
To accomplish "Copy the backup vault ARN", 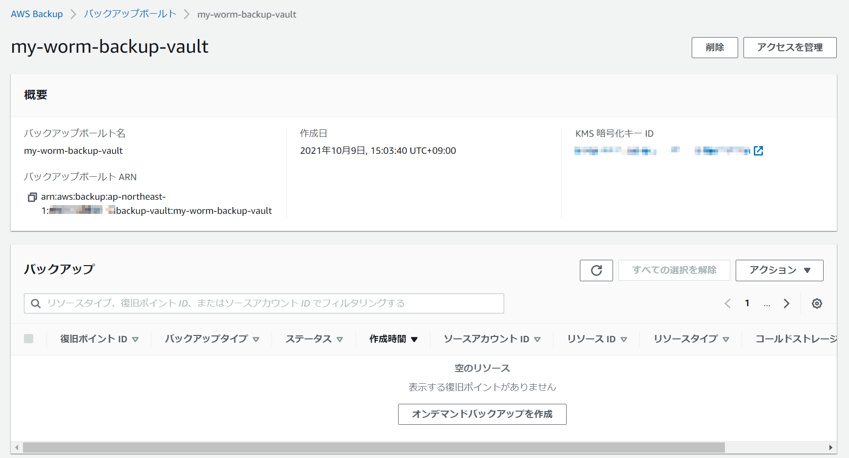I will coord(32,197).
